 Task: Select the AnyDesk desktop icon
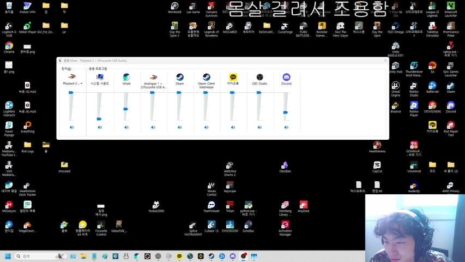coord(304,207)
